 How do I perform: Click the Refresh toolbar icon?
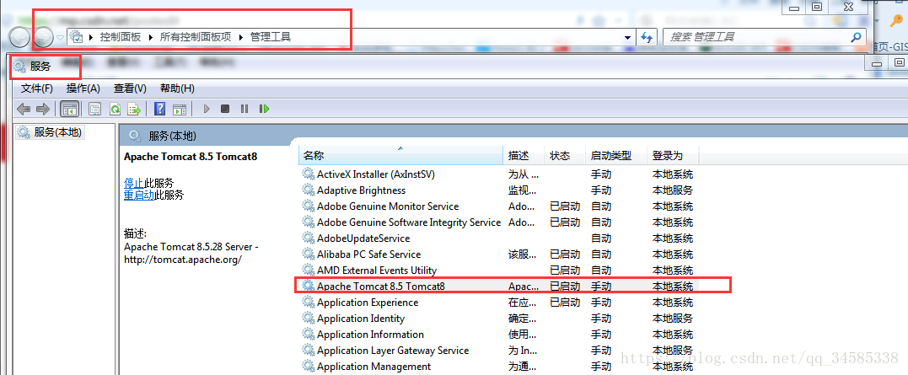pyautogui.click(x=115, y=109)
